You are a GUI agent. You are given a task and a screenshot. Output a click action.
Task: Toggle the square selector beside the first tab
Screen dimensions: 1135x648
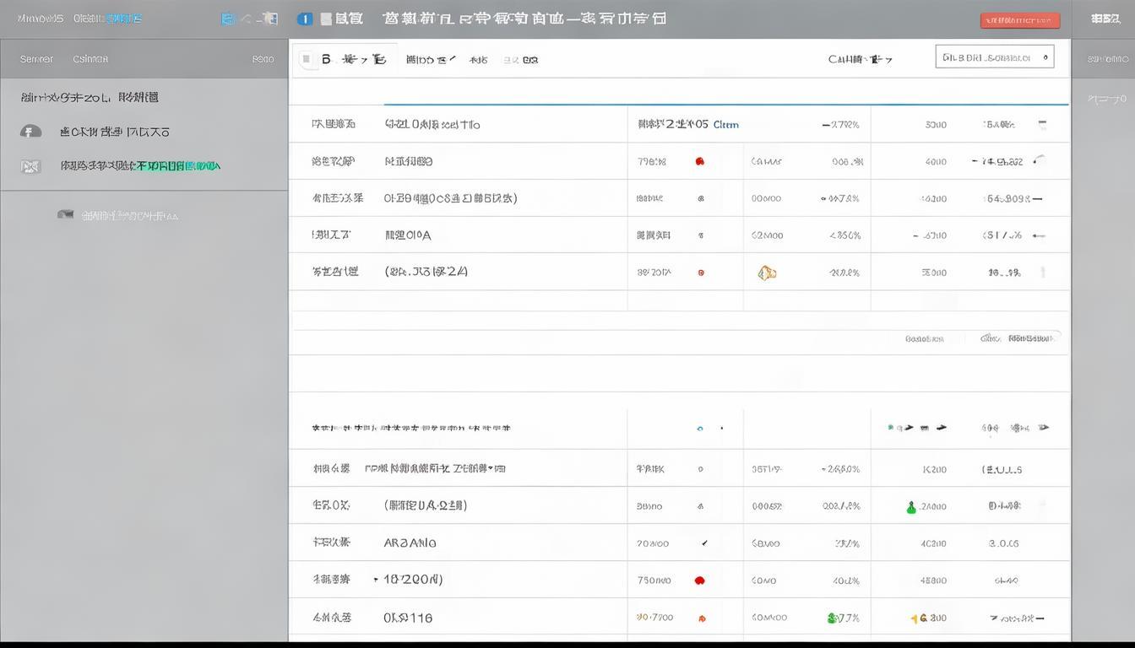[305, 59]
